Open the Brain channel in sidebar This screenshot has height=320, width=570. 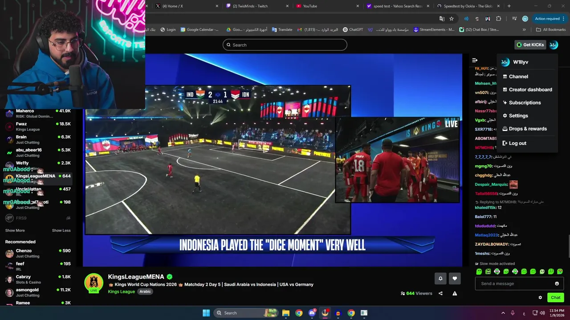[x=38, y=140]
